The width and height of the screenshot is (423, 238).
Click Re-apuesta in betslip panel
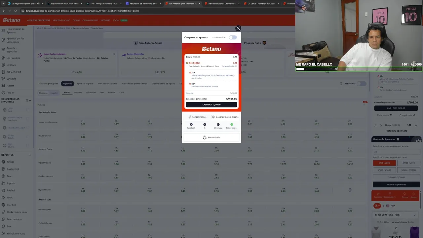(x=385, y=115)
